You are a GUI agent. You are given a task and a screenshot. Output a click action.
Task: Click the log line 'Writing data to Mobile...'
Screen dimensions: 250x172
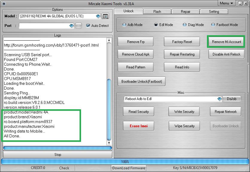pyautogui.click(x=25, y=131)
